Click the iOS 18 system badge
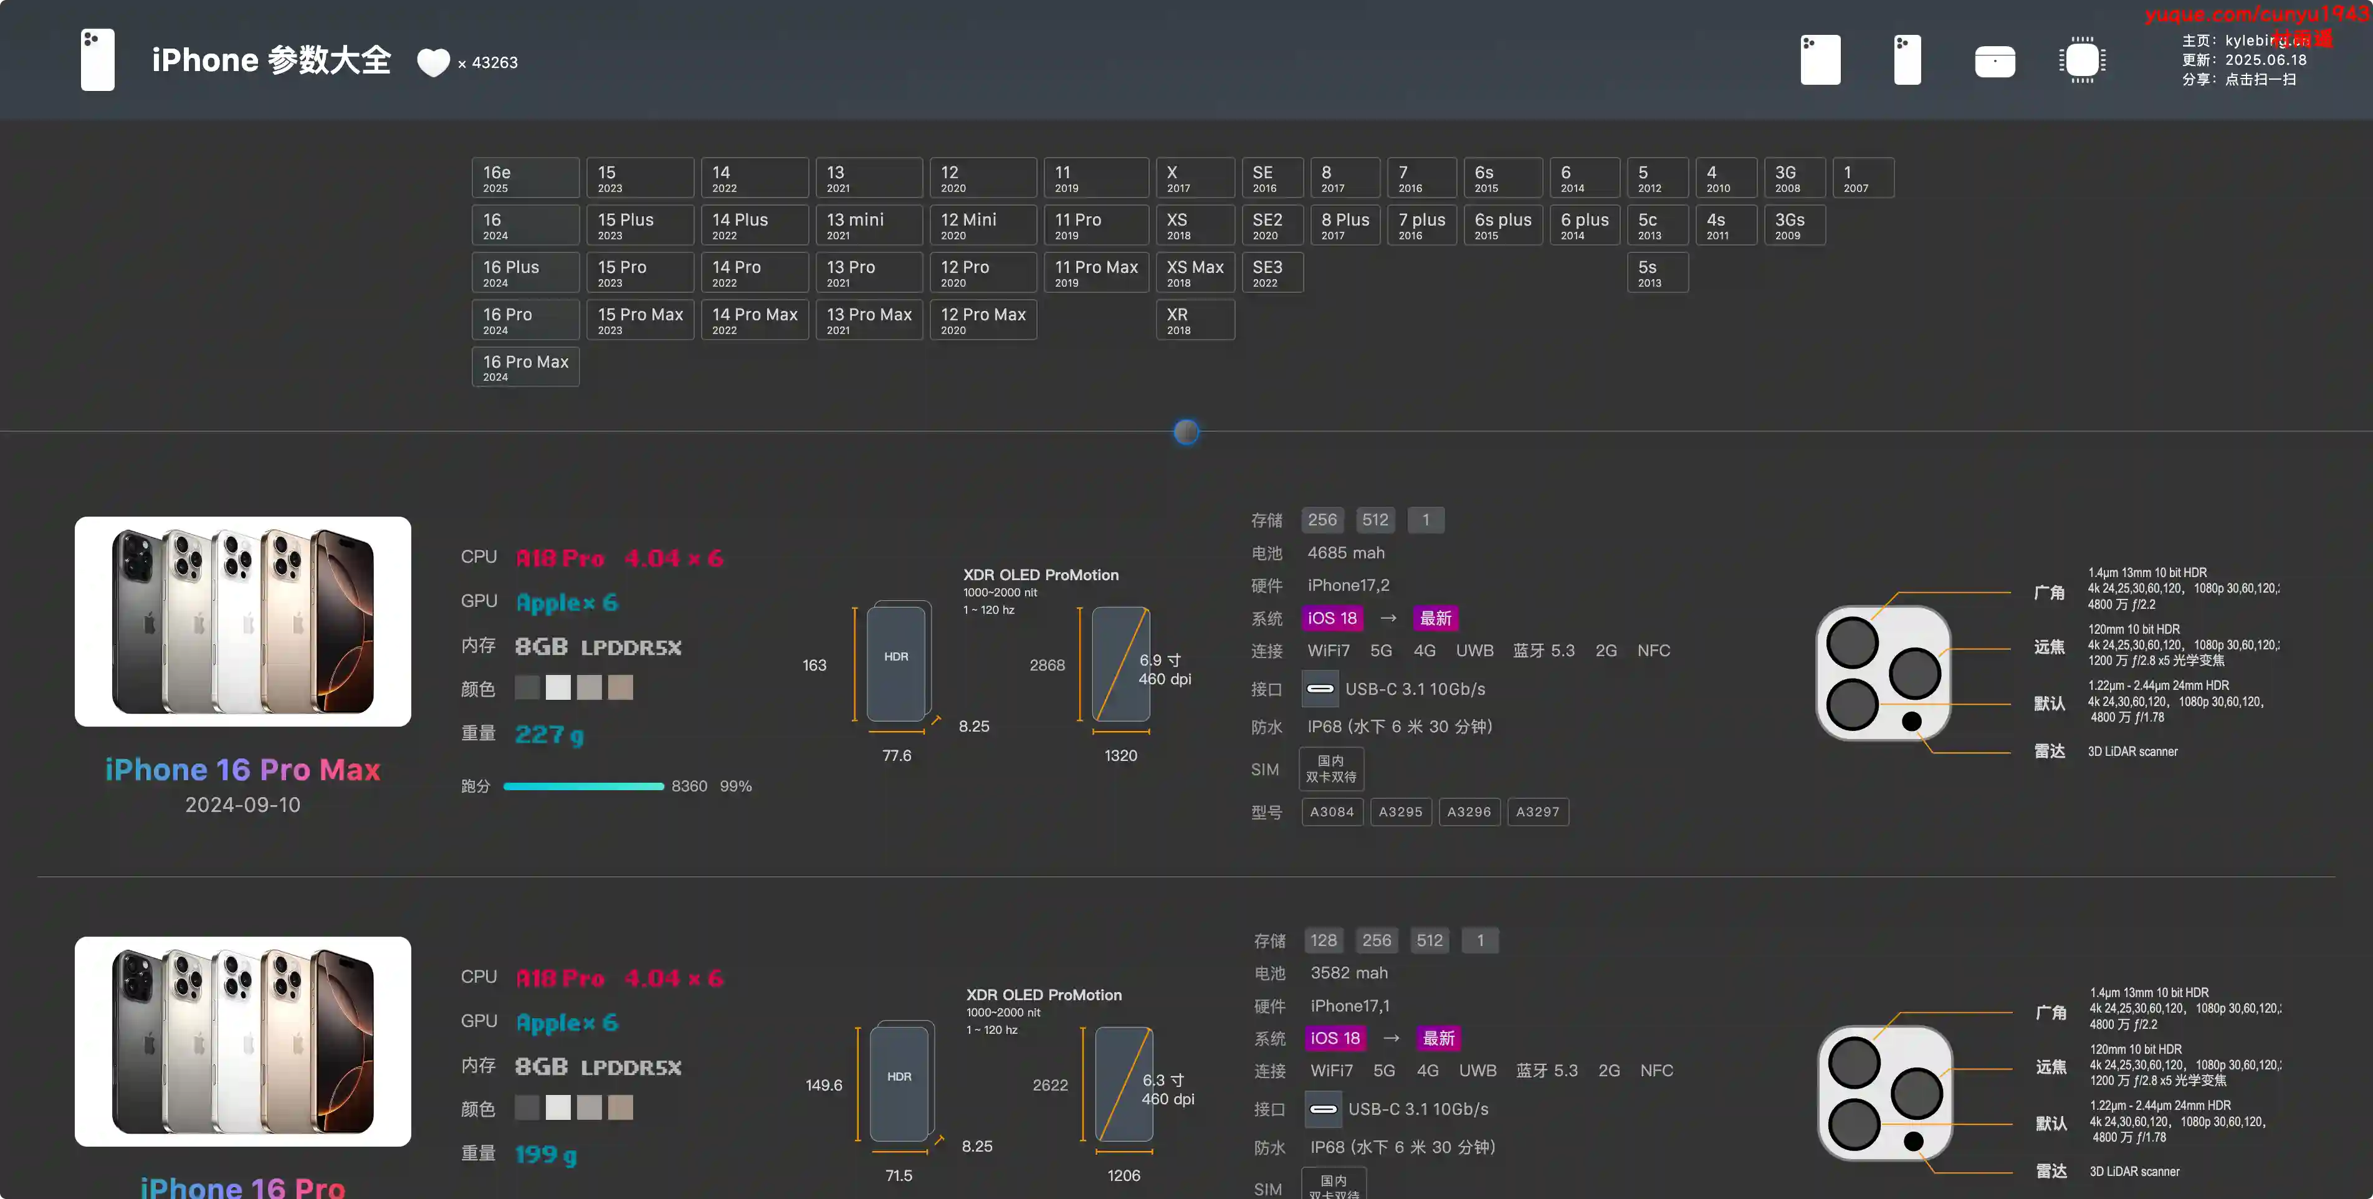This screenshot has width=2373, height=1199. [x=1332, y=618]
